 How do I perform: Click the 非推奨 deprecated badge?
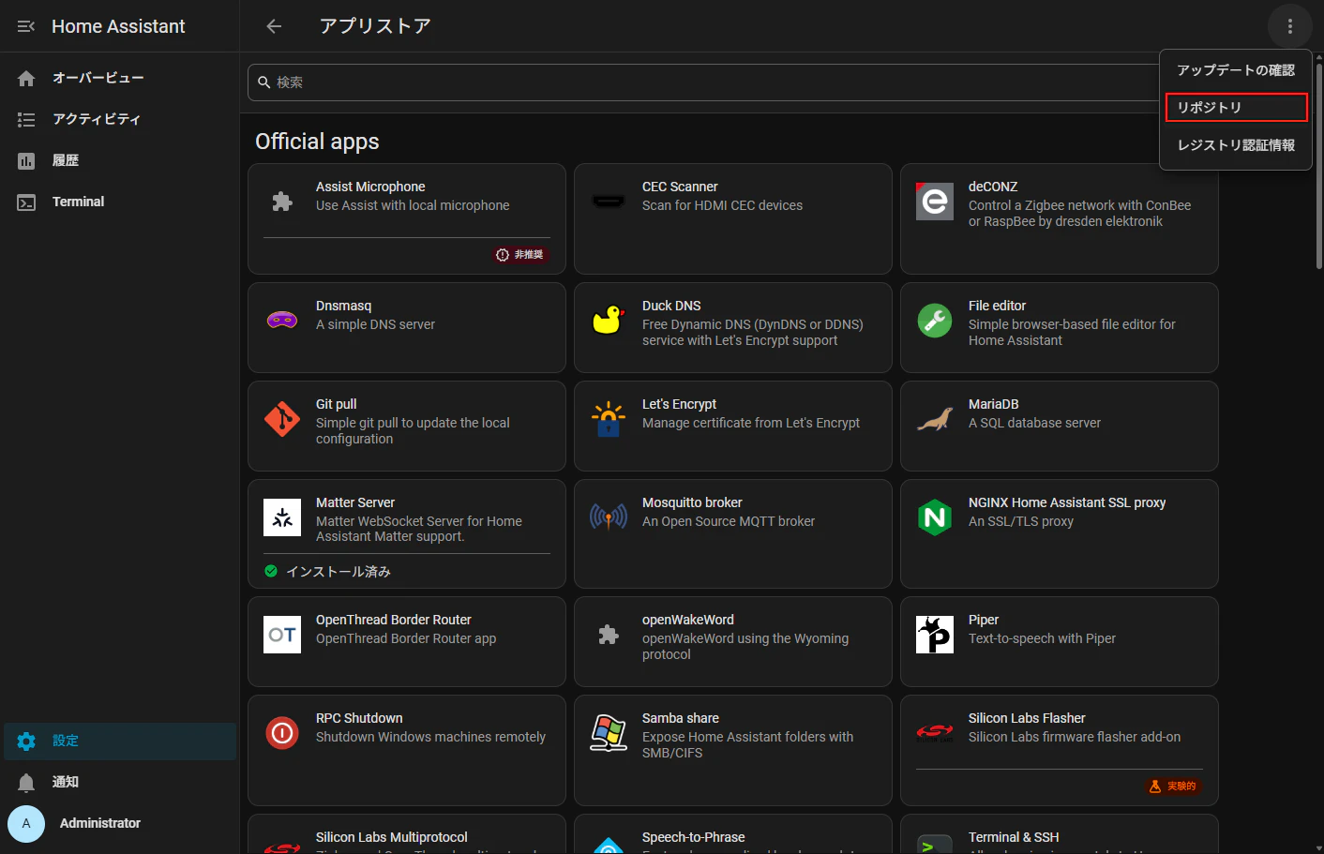[x=521, y=255]
